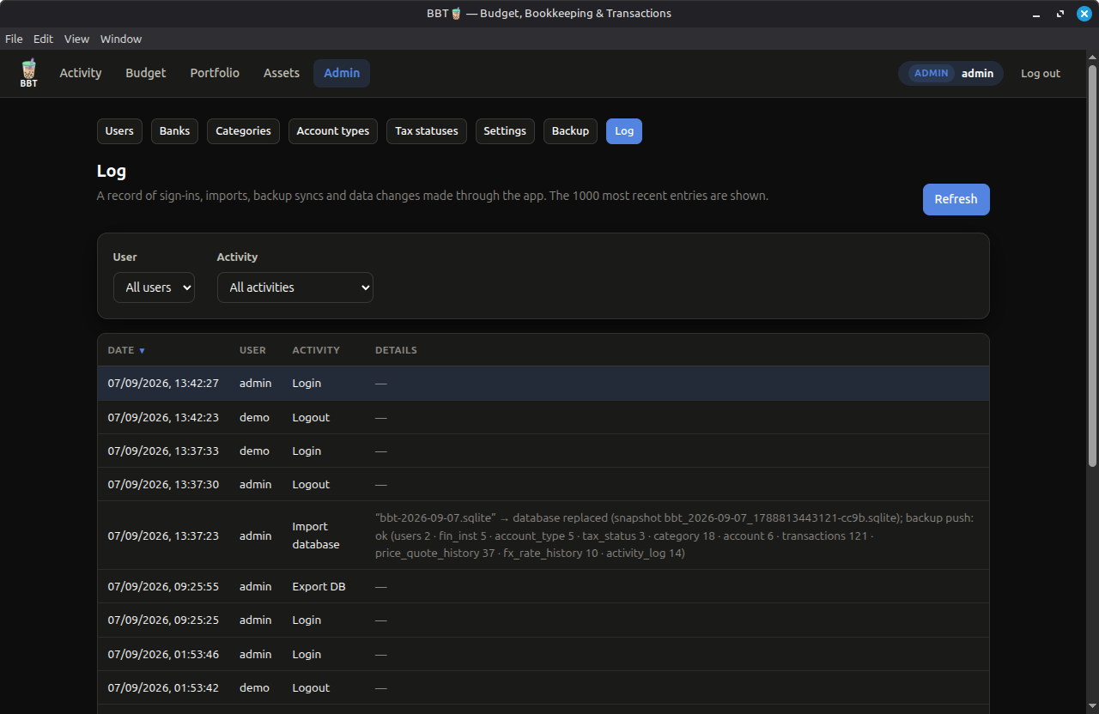Open the Edit menu
Image resolution: width=1099 pixels, height=714 pixels.
click(x=43, y=39)
